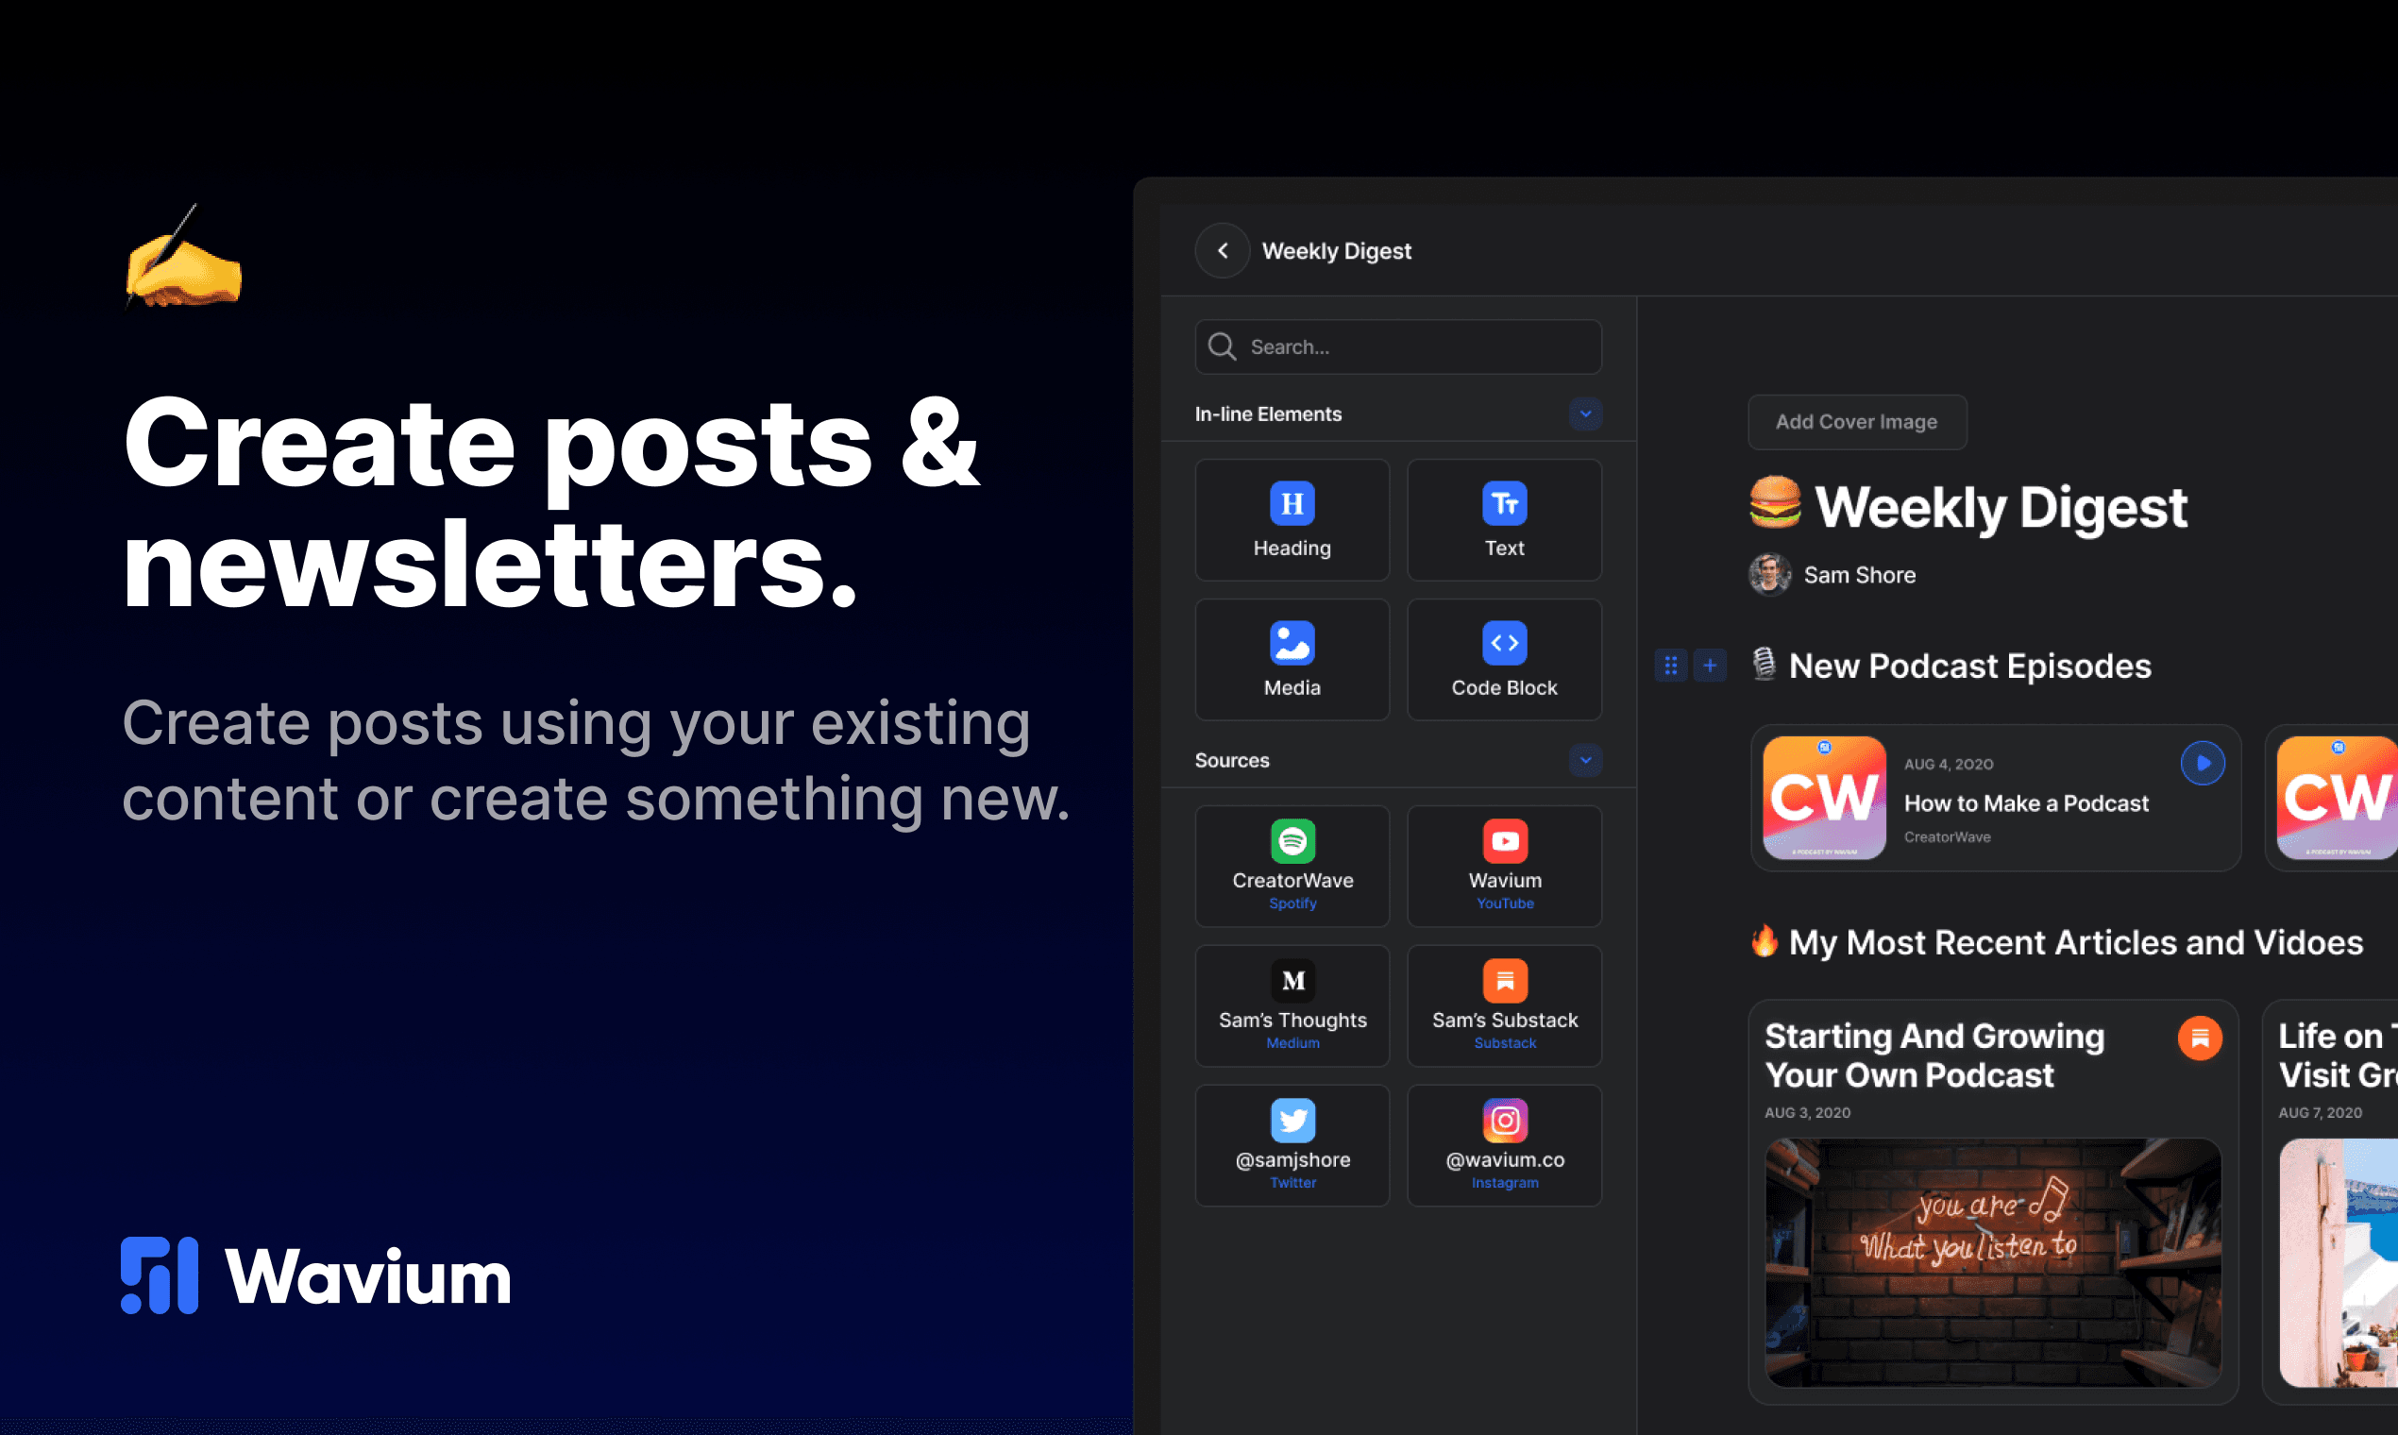
Task: Select Sam's Substack source
Action: click(x=1504, y=1005)
